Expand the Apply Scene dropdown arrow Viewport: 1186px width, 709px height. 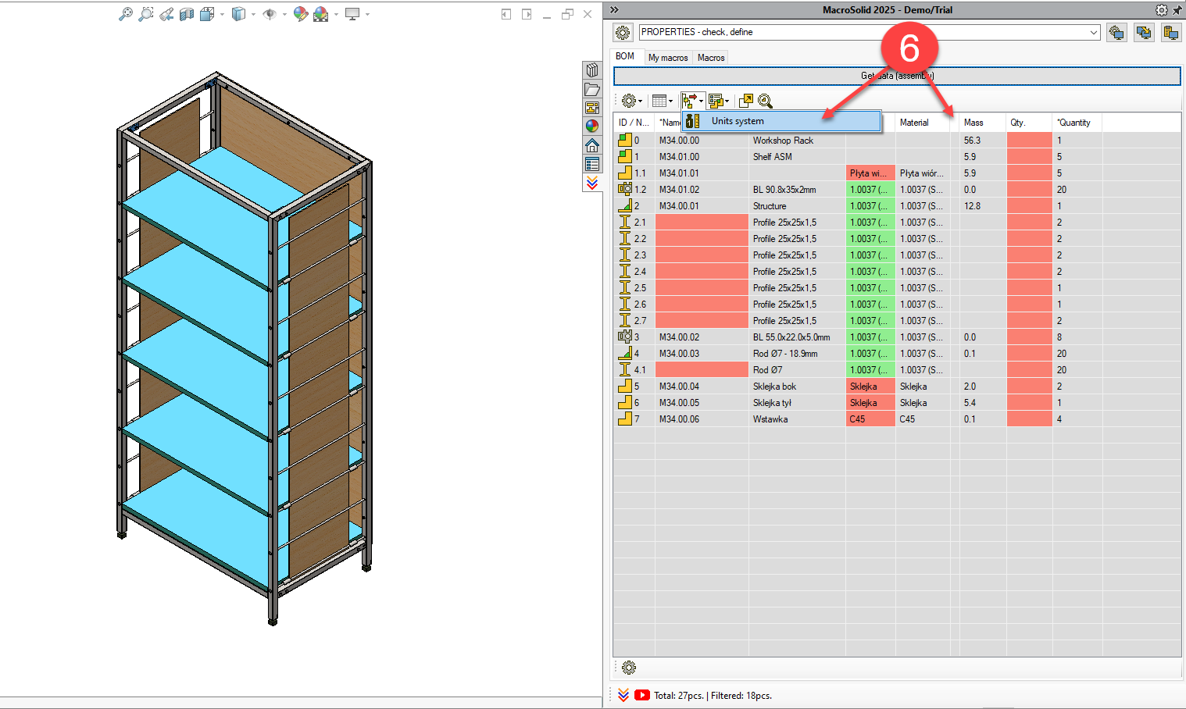coord(336,14)
